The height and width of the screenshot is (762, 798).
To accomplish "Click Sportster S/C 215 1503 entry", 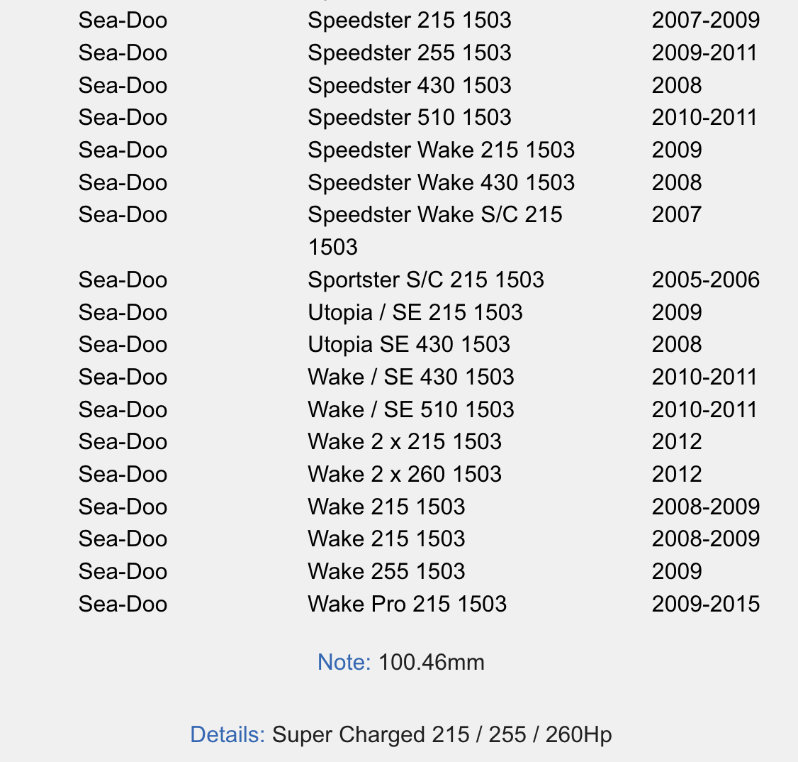I will tap(426, 280).
